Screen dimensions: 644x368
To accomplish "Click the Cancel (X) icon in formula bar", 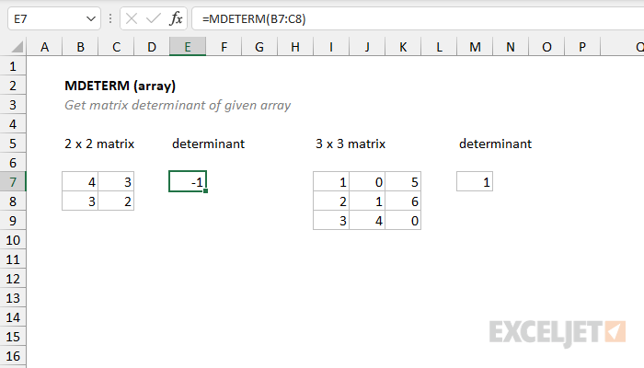I will tap(130, 18).
